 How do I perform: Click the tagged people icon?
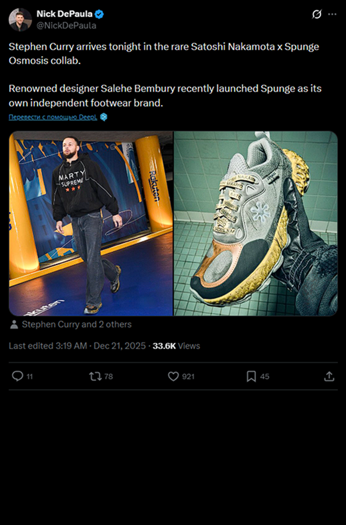[14, 324]
